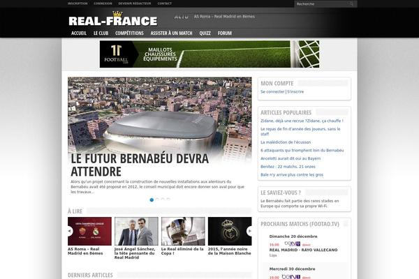Open Benitez : 22 matchs, 21 onzes

click(x=288, y=167)
